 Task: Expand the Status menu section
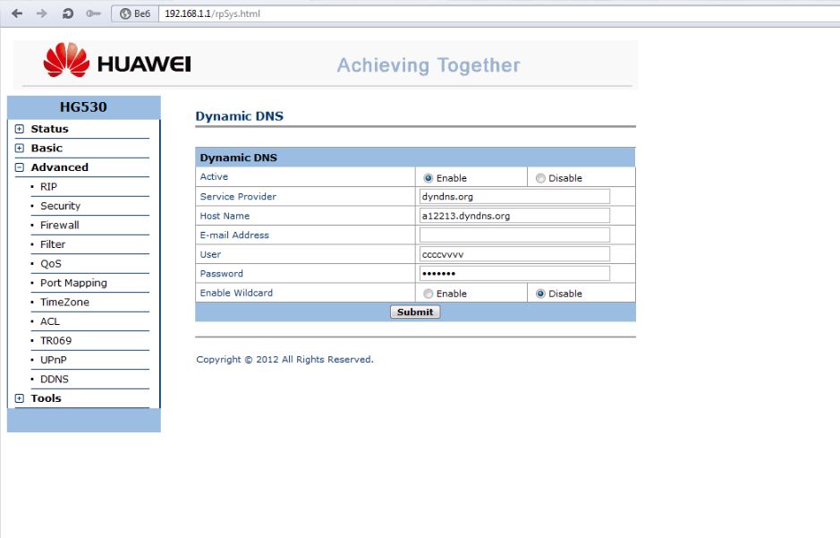[20, 129]
